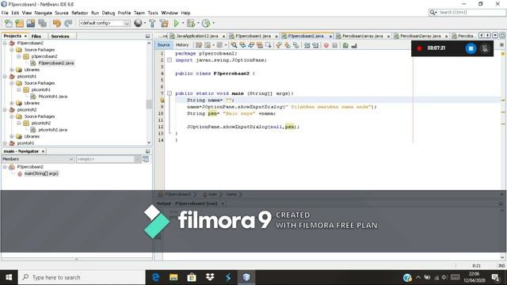
Task: Open Microsoft Edge from the taskbar
Action: point(155,277)
